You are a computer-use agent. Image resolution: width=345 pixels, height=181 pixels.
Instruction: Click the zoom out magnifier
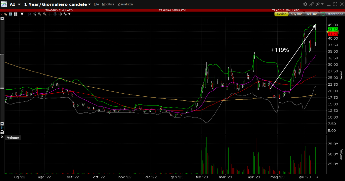(45, 14)
